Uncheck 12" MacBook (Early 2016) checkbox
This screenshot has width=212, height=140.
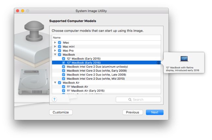[x=63, y=63]
